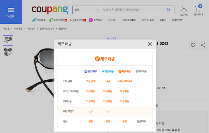The width and height of the screenshot is (209, 133).
Task: Go to 로켓프레시 in navigation bar
Action: pyautogui.click(x=58, y=20)
